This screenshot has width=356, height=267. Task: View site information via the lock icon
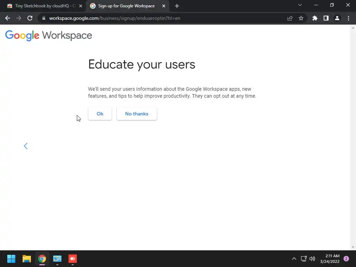44,18
